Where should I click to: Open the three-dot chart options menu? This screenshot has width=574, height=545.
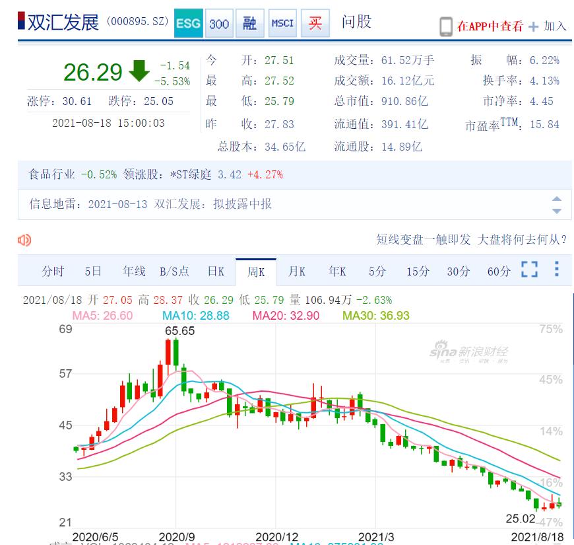tap(557, 270)
